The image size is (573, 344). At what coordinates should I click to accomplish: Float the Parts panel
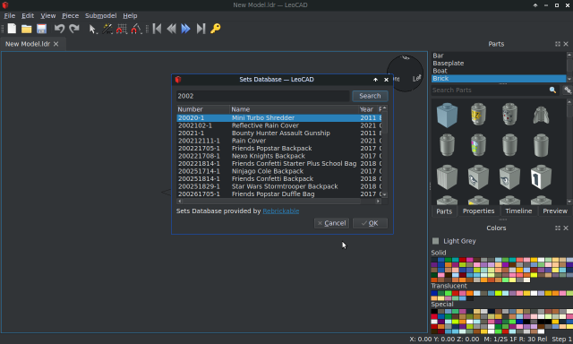tap(557, 44)
